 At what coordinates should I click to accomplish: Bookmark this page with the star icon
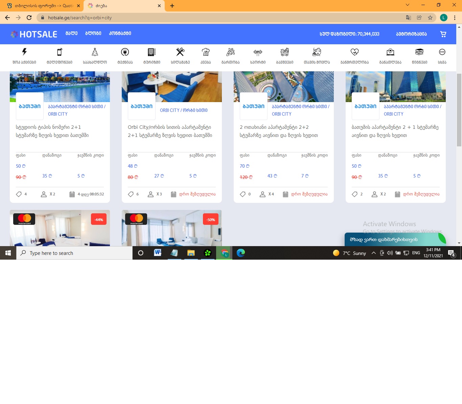[x=430, y=18]
